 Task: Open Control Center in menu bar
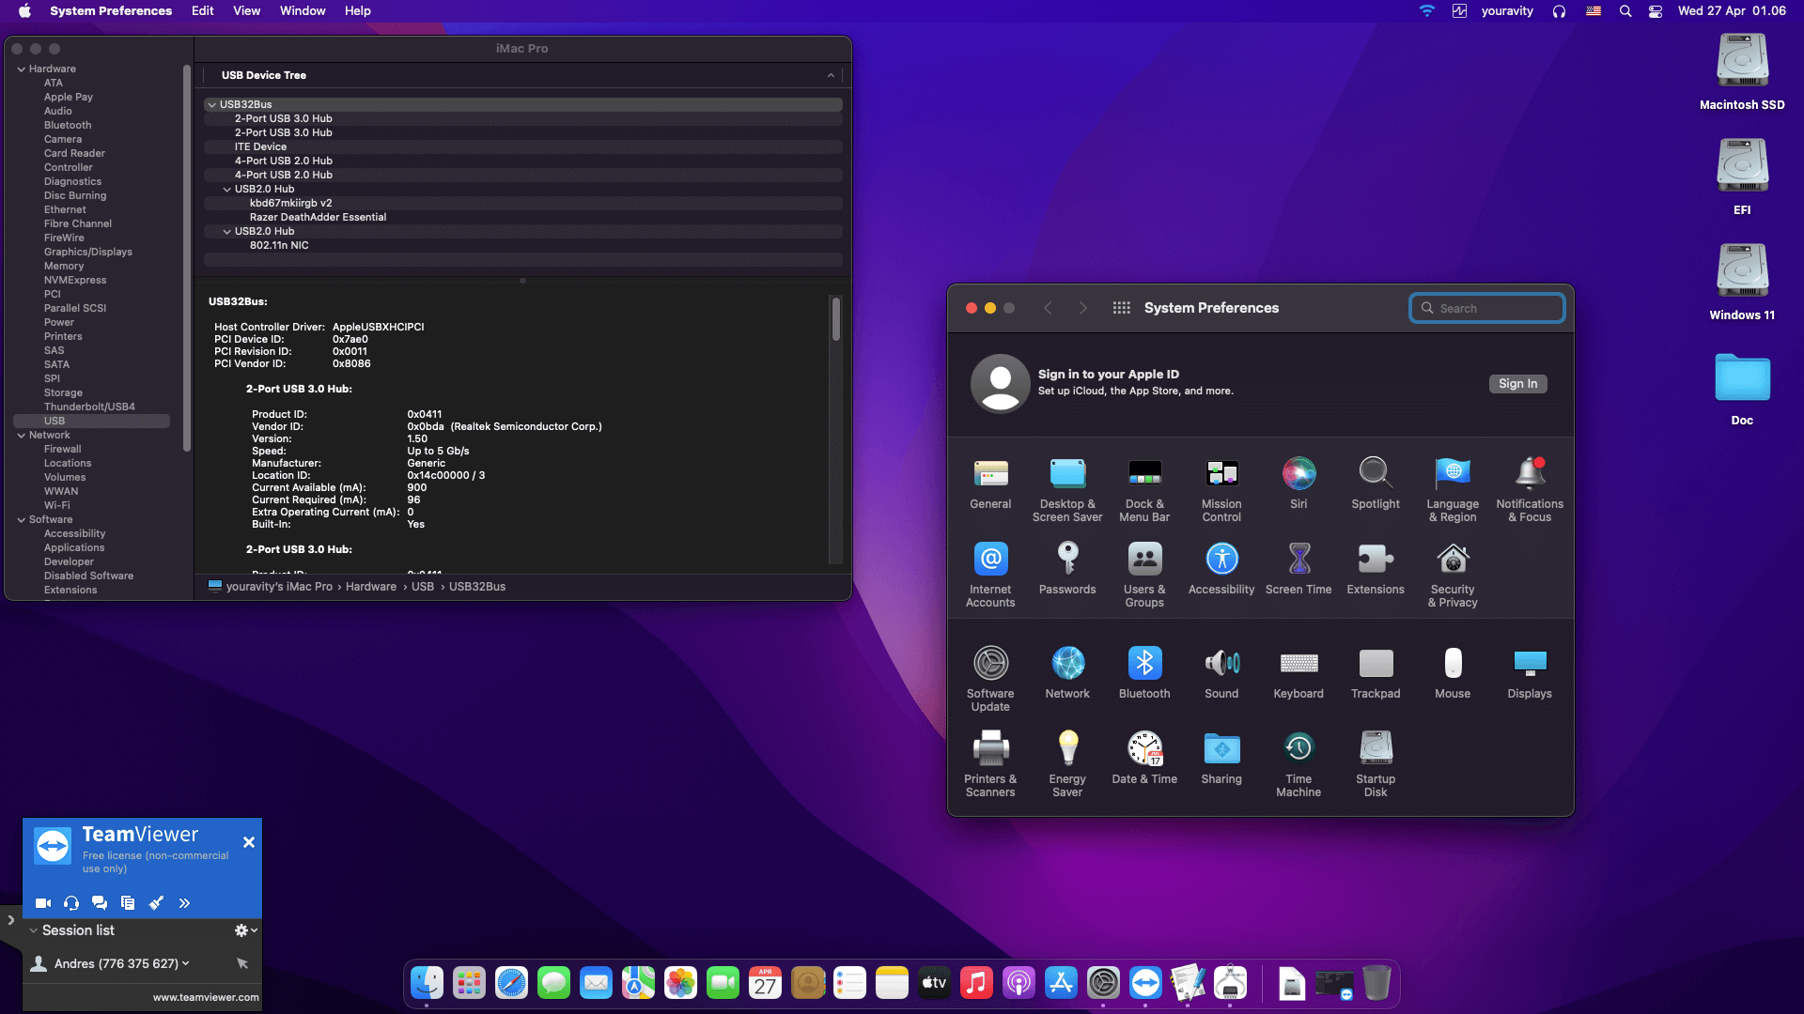[1656, 11]
